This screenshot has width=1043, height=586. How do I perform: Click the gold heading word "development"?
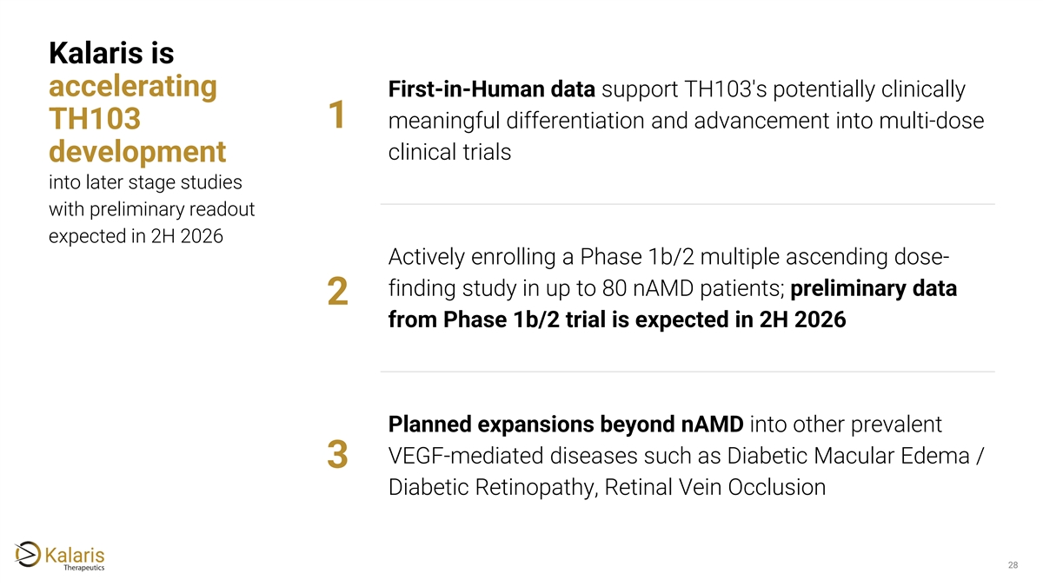[x=137, y=151]
